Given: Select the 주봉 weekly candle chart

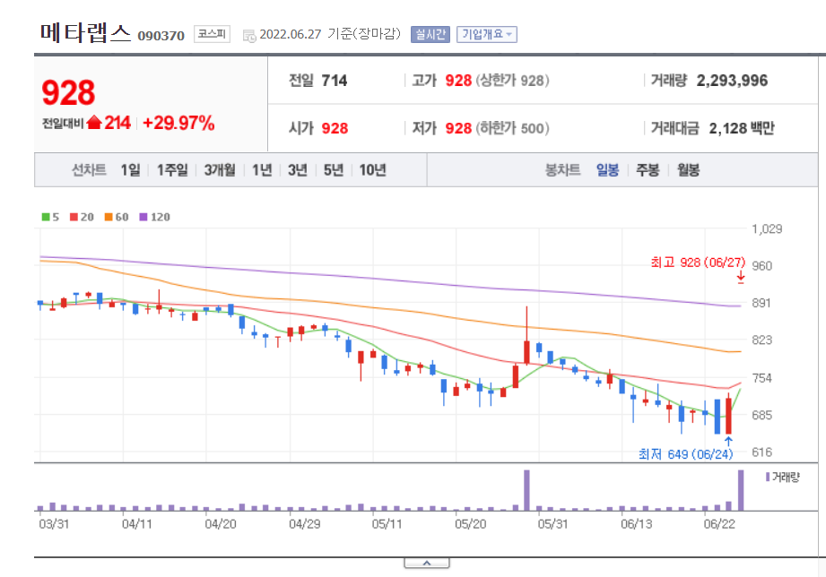Looking at the screenshot, I should click(648, 170).
